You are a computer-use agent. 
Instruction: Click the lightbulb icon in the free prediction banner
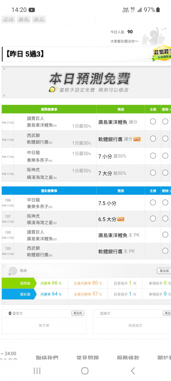53,90
